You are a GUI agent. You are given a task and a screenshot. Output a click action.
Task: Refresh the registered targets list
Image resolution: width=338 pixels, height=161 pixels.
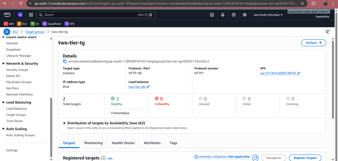pos(255,158)
